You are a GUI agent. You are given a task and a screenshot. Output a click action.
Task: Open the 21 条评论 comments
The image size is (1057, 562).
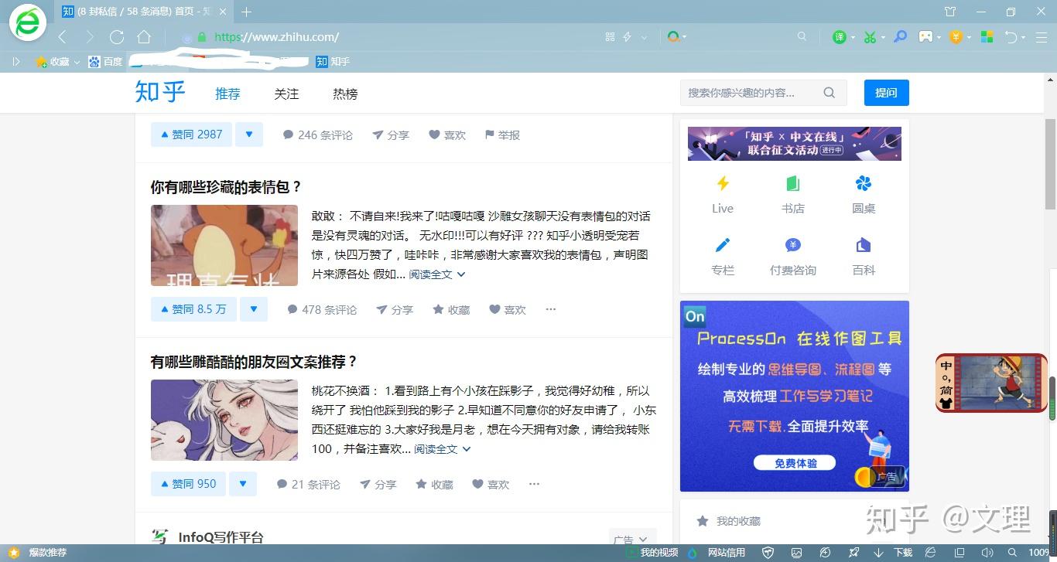[308, 484]
